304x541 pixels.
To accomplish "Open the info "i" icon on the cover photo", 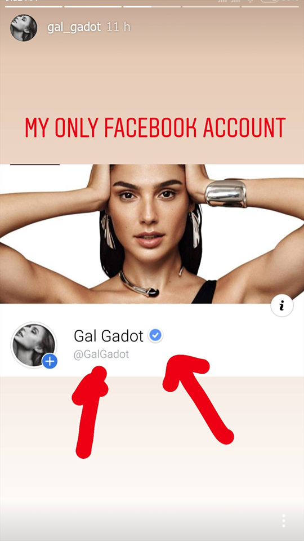I will point(282,305).
